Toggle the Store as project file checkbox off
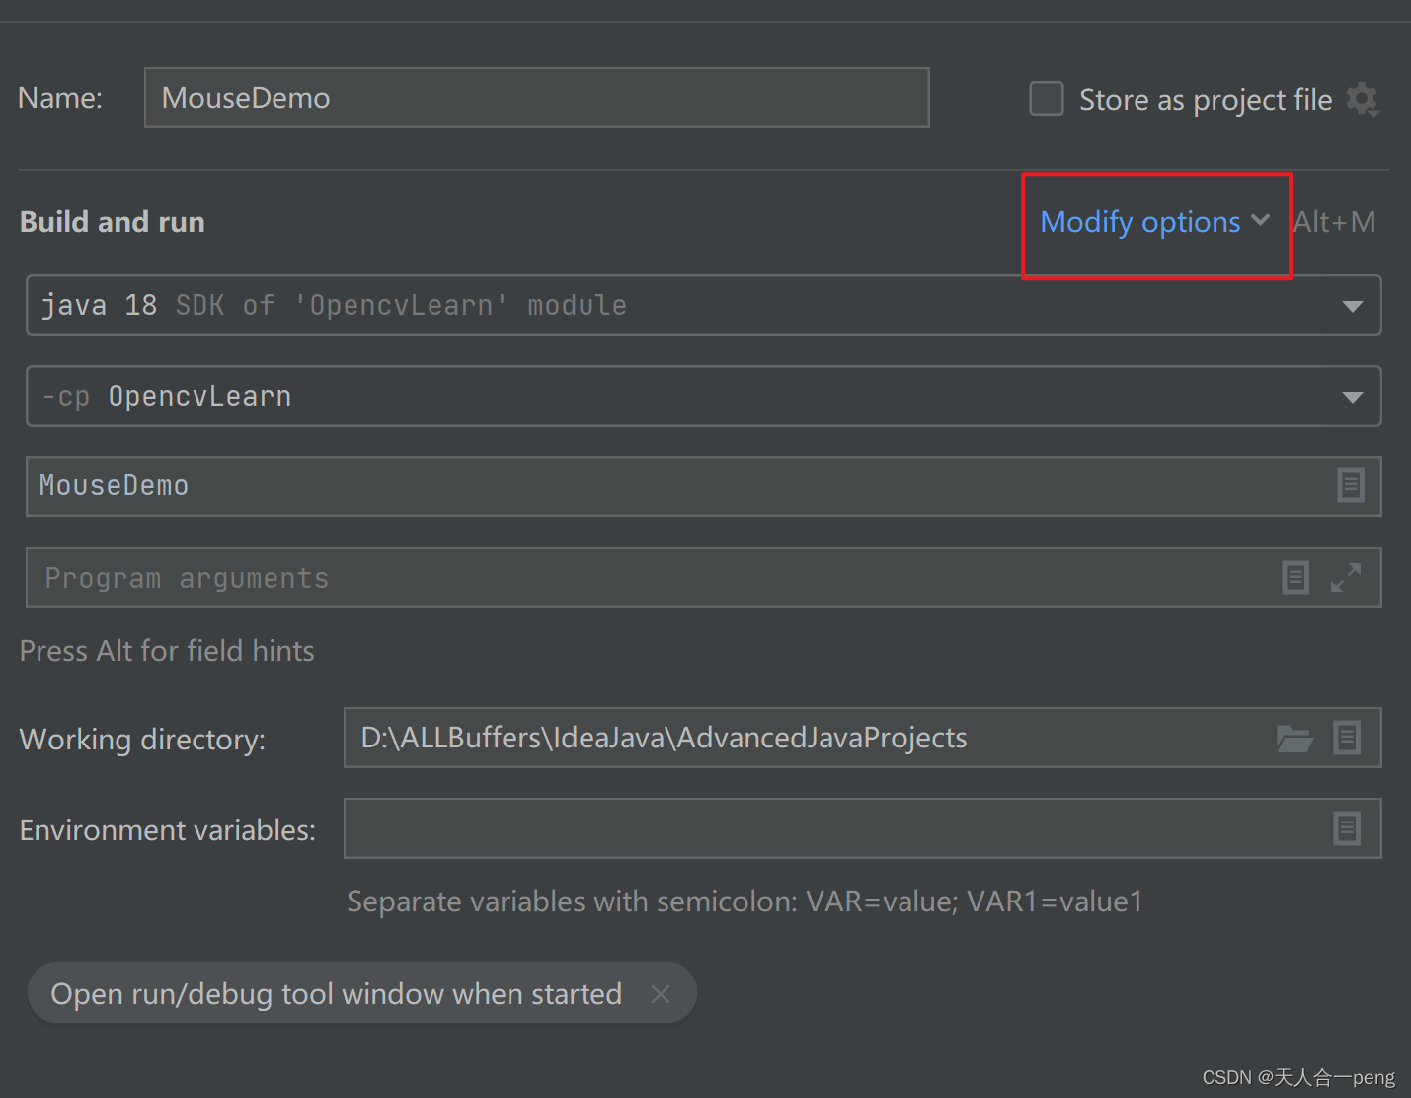The image size is (1411, 1098). 1046,99
